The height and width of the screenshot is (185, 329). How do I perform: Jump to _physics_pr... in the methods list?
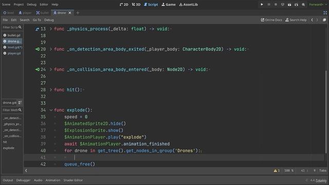12,124
